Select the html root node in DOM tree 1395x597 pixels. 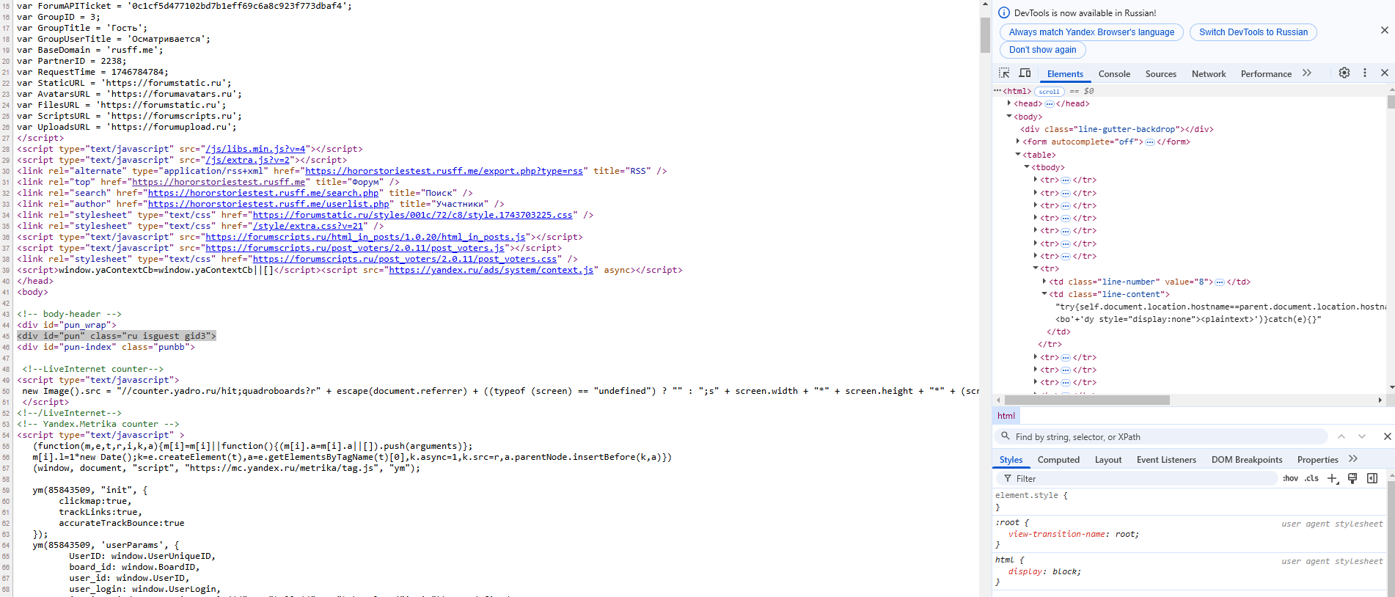[1017, 91]
